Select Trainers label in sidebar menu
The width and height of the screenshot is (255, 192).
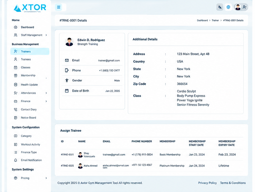26,51
